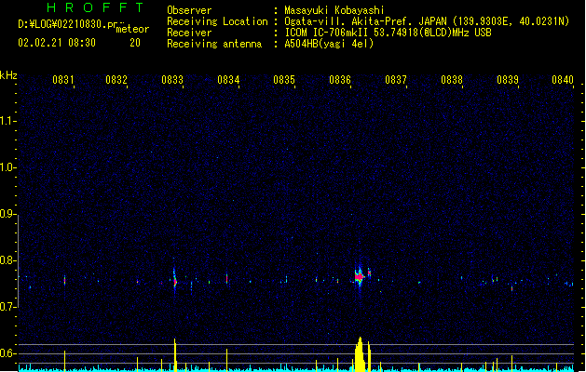
Task: Click the large meteor echo just after 0836
Action: [360, 277]
